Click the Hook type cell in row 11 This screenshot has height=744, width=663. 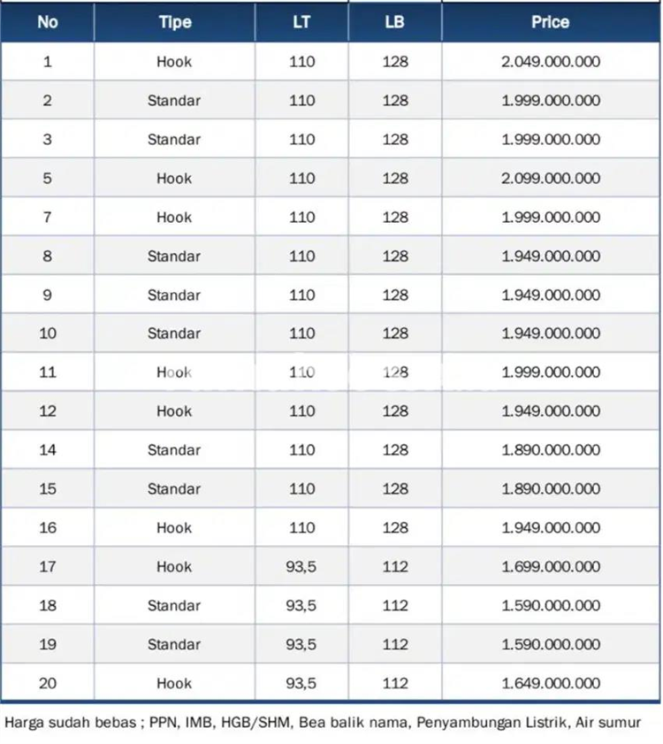[x=174, y=372]
